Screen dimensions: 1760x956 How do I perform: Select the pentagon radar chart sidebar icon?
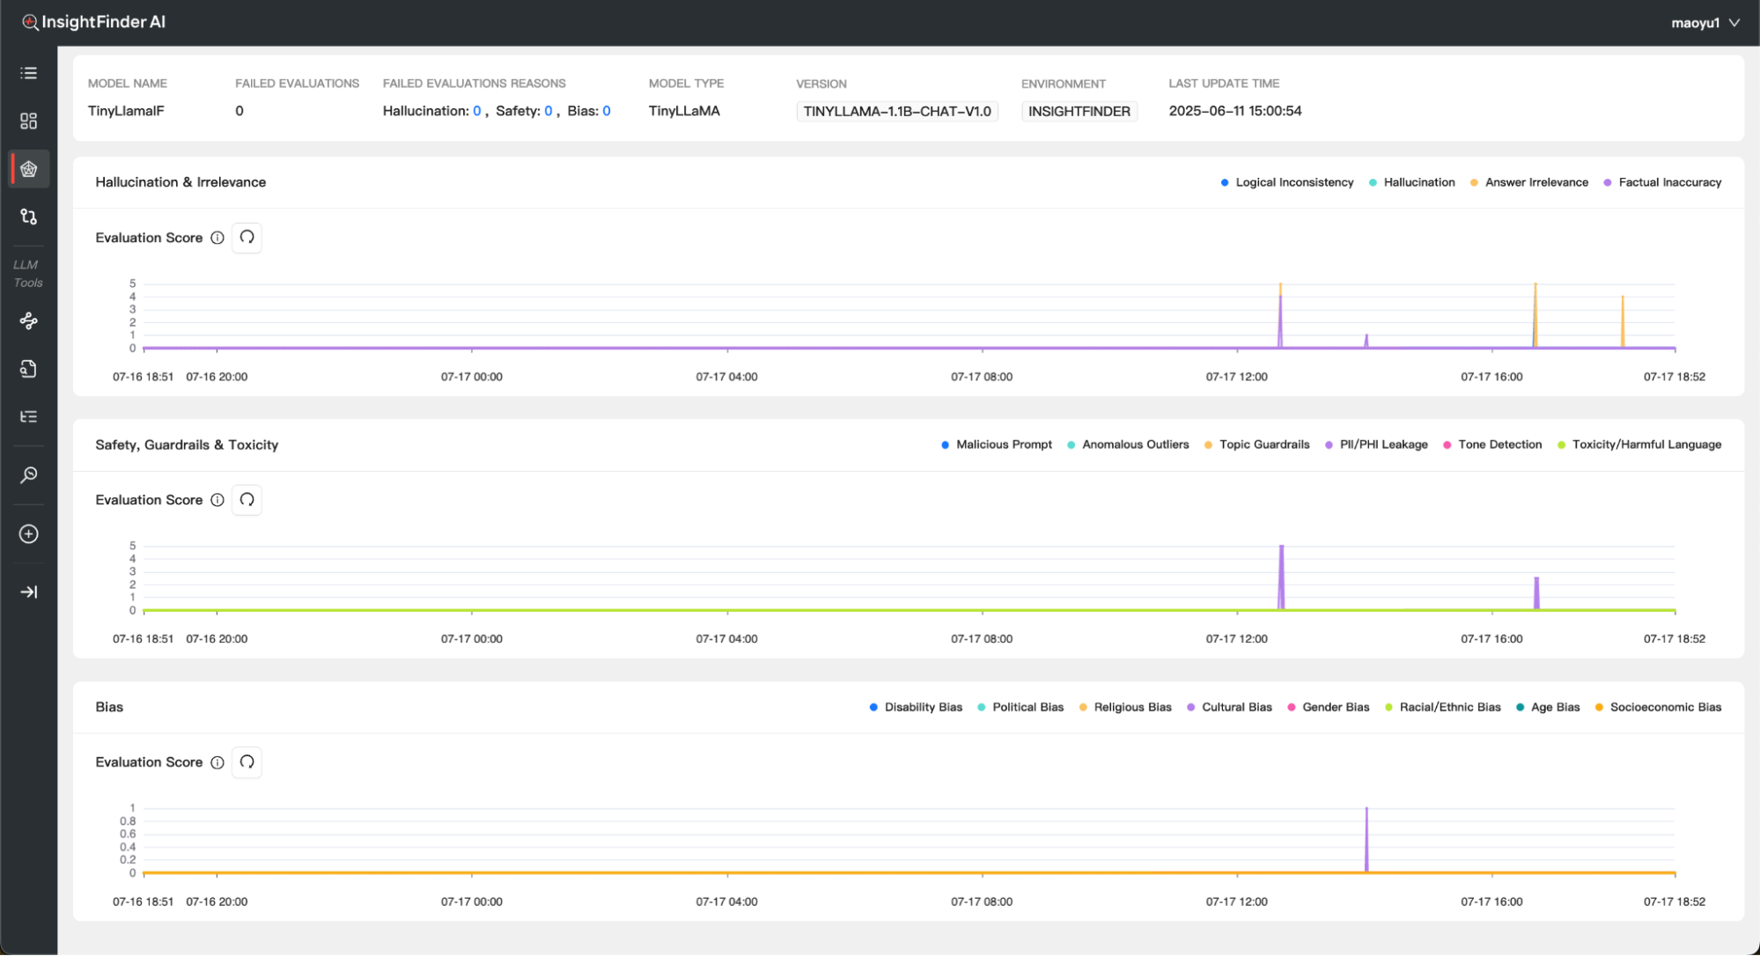tap(28, 169)
